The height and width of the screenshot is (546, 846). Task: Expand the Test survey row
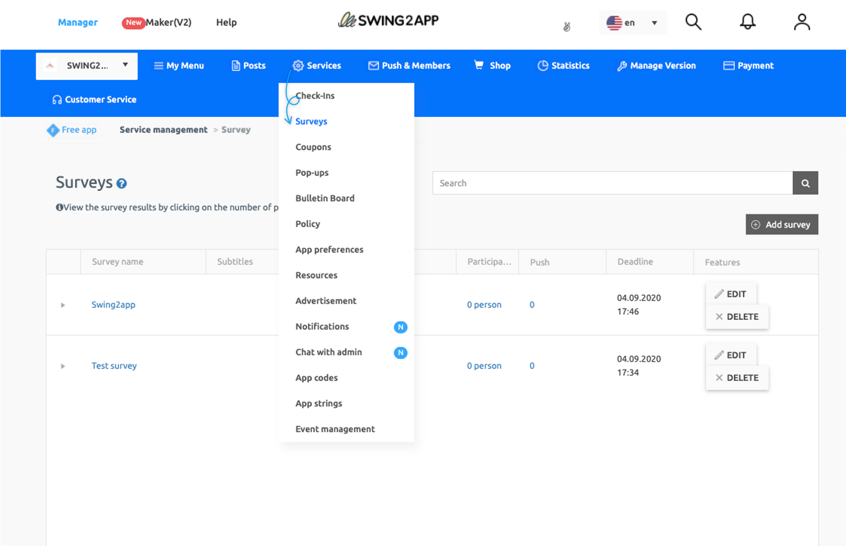coord(63,366)
